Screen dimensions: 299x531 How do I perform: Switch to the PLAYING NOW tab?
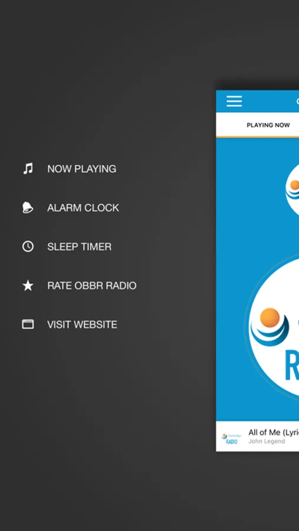pyautogui.click(x=268, y=125)
